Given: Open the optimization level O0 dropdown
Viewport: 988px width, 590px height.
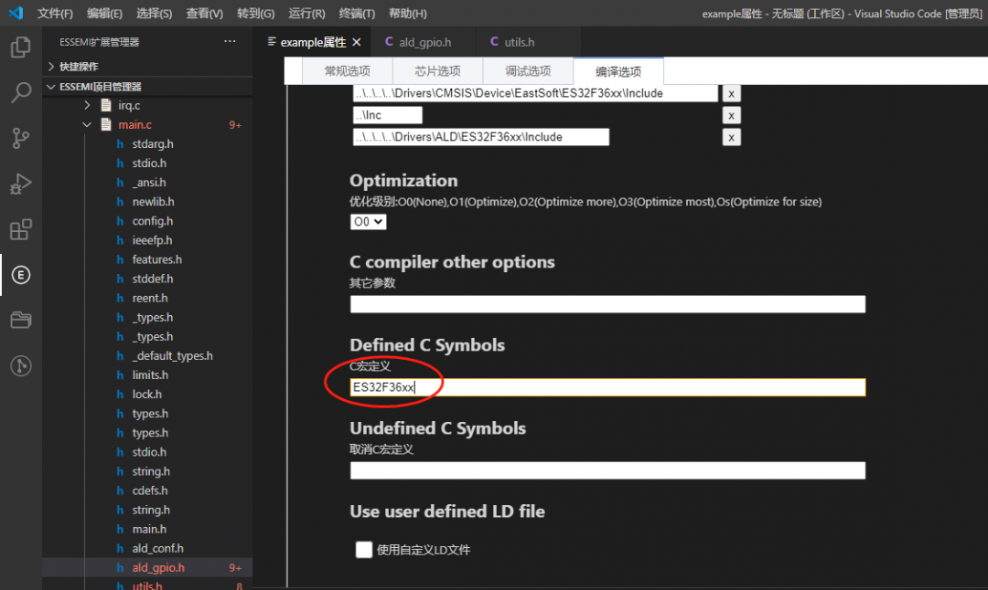Looking at the screenshot, I should pos(368,222).
